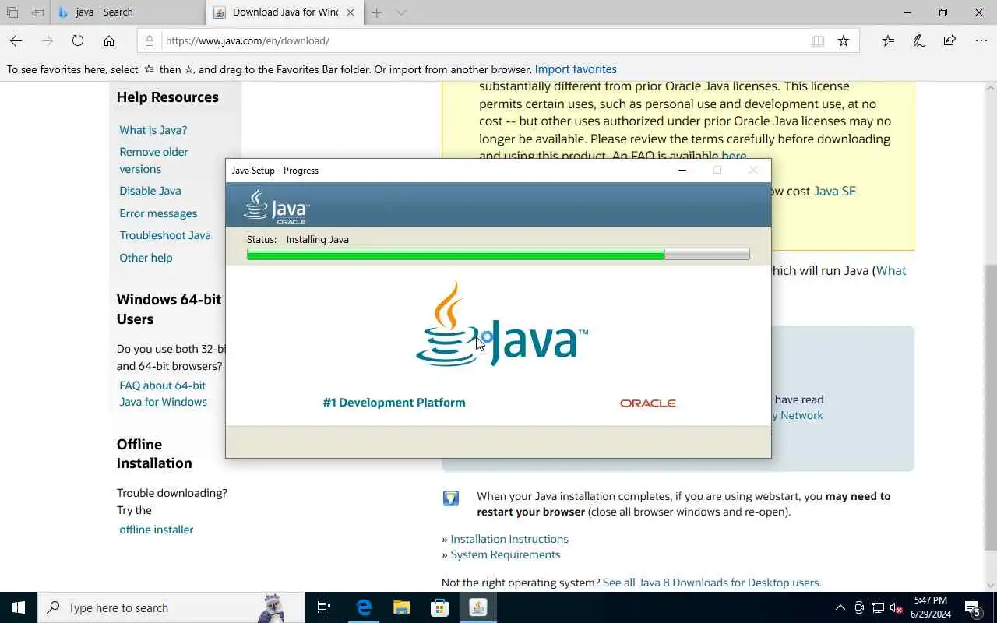Viewport: 997px width, 623px height.
Task: Add this page to favorites star
Action: pyautogui.click(x=844, y=40)
